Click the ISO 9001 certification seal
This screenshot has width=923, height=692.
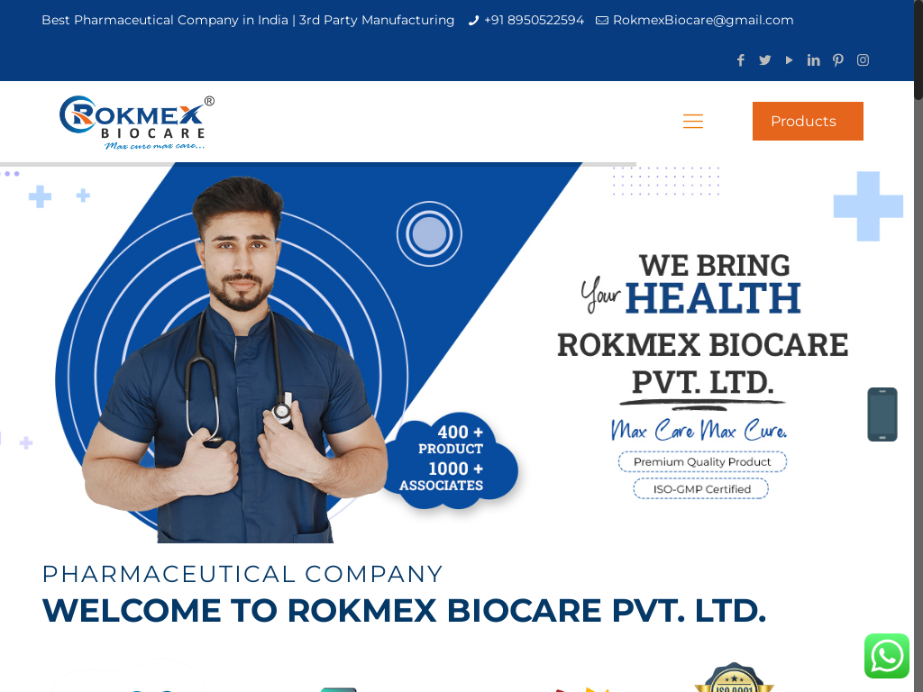pos(734,678)
